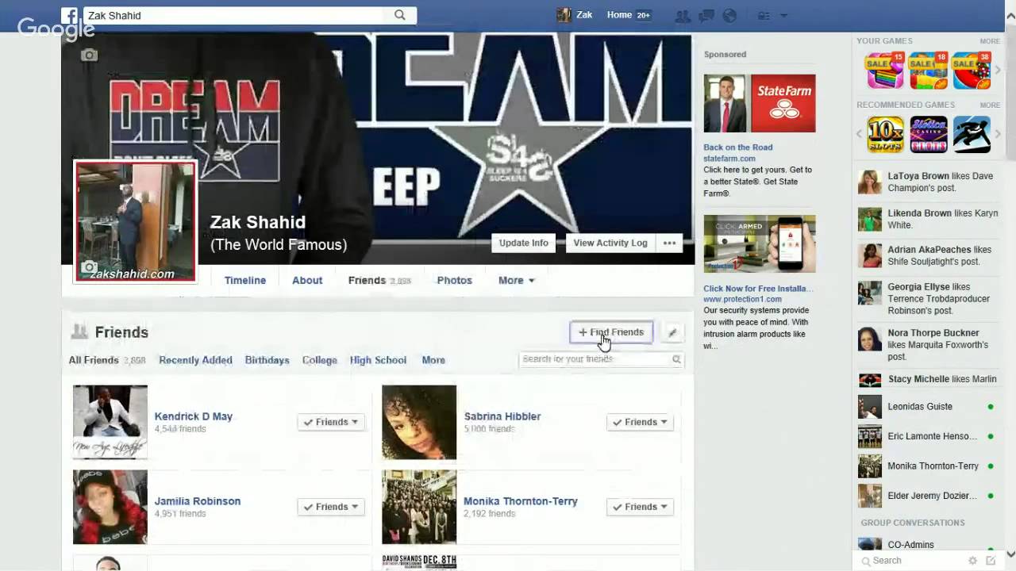Select Recently Added filter
This screenshot has height=571, width=1016.
click(x=195, y=360)
